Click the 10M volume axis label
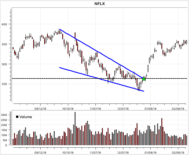Screen dimensions: 189x155 [x=4, y=135]
